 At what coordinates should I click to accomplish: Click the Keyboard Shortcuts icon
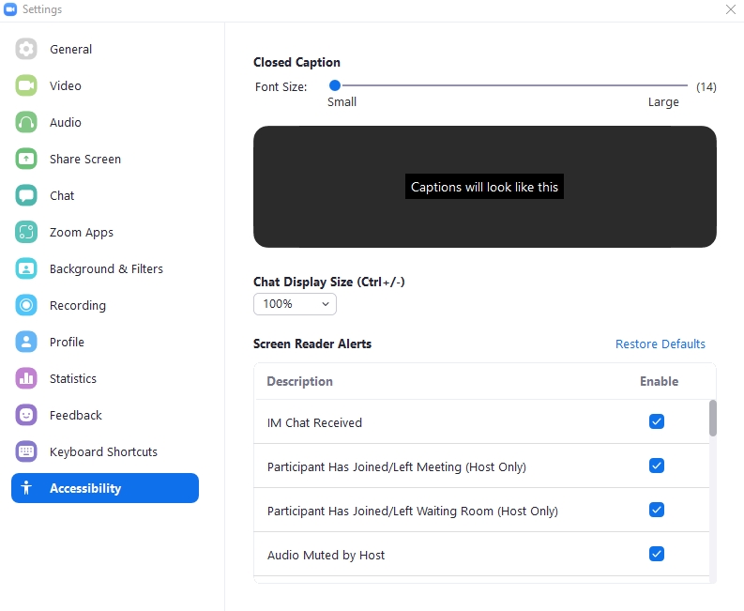[x=26, y=452]
